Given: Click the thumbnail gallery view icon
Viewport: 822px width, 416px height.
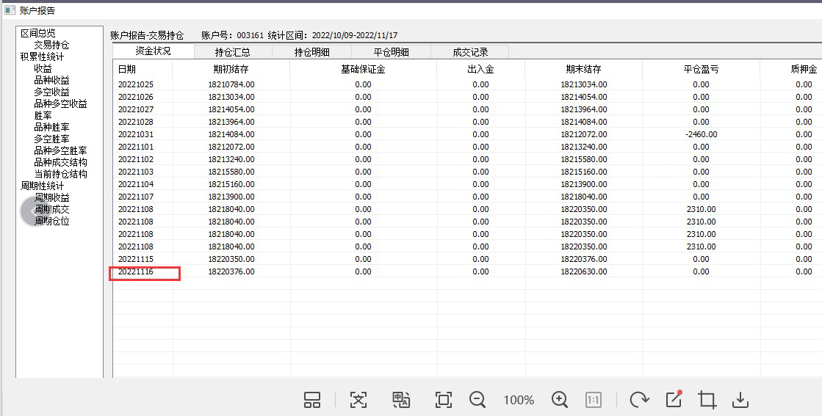Looking at the screenshot, I should [x=312, y=400].
